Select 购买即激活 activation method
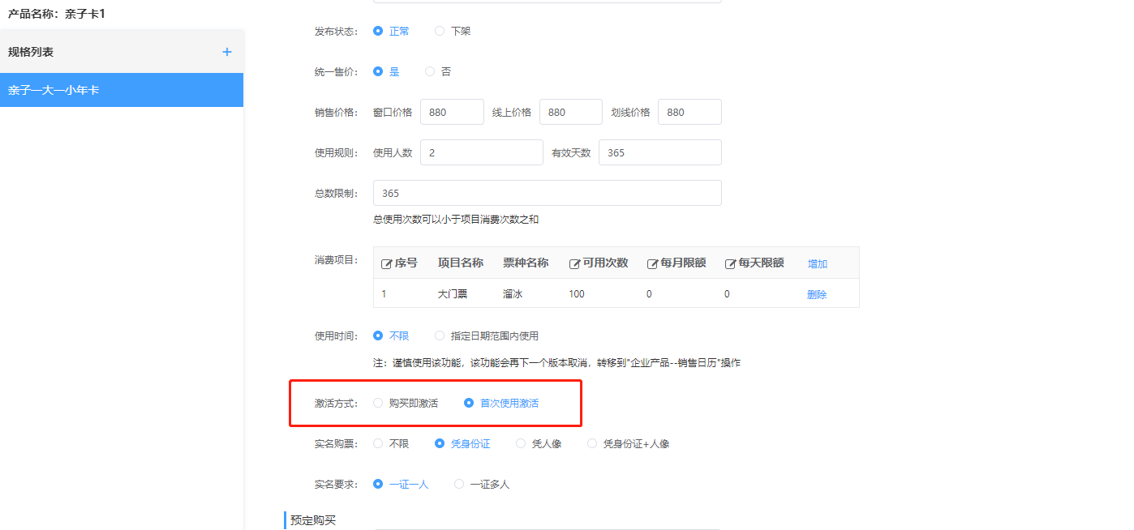This screenshot has height=530, width=1134. tap(378, 403)
